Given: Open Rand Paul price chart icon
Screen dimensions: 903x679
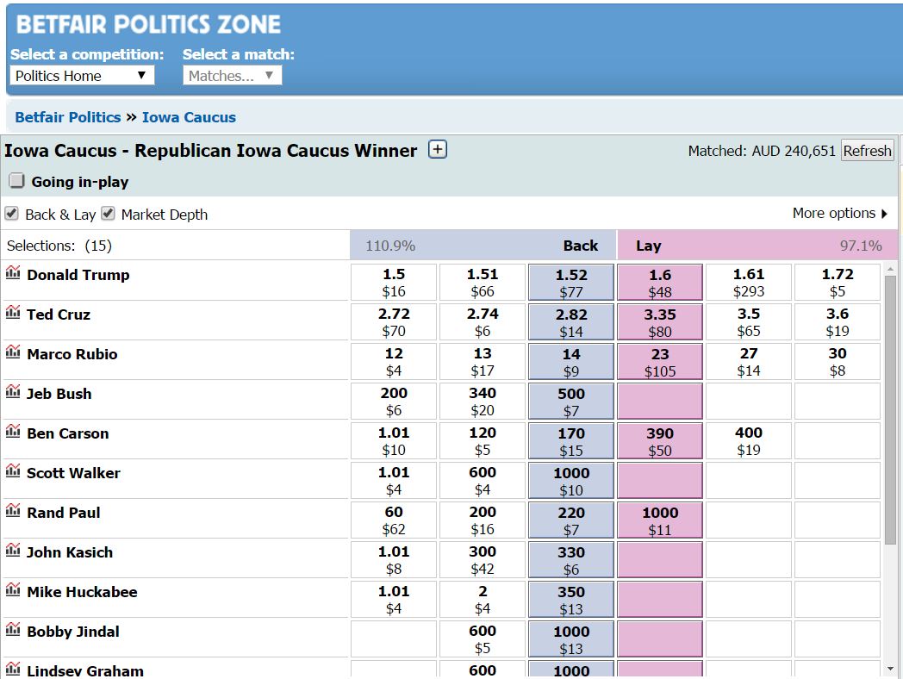Looking at the screenshot, I should tap(13, 510).
